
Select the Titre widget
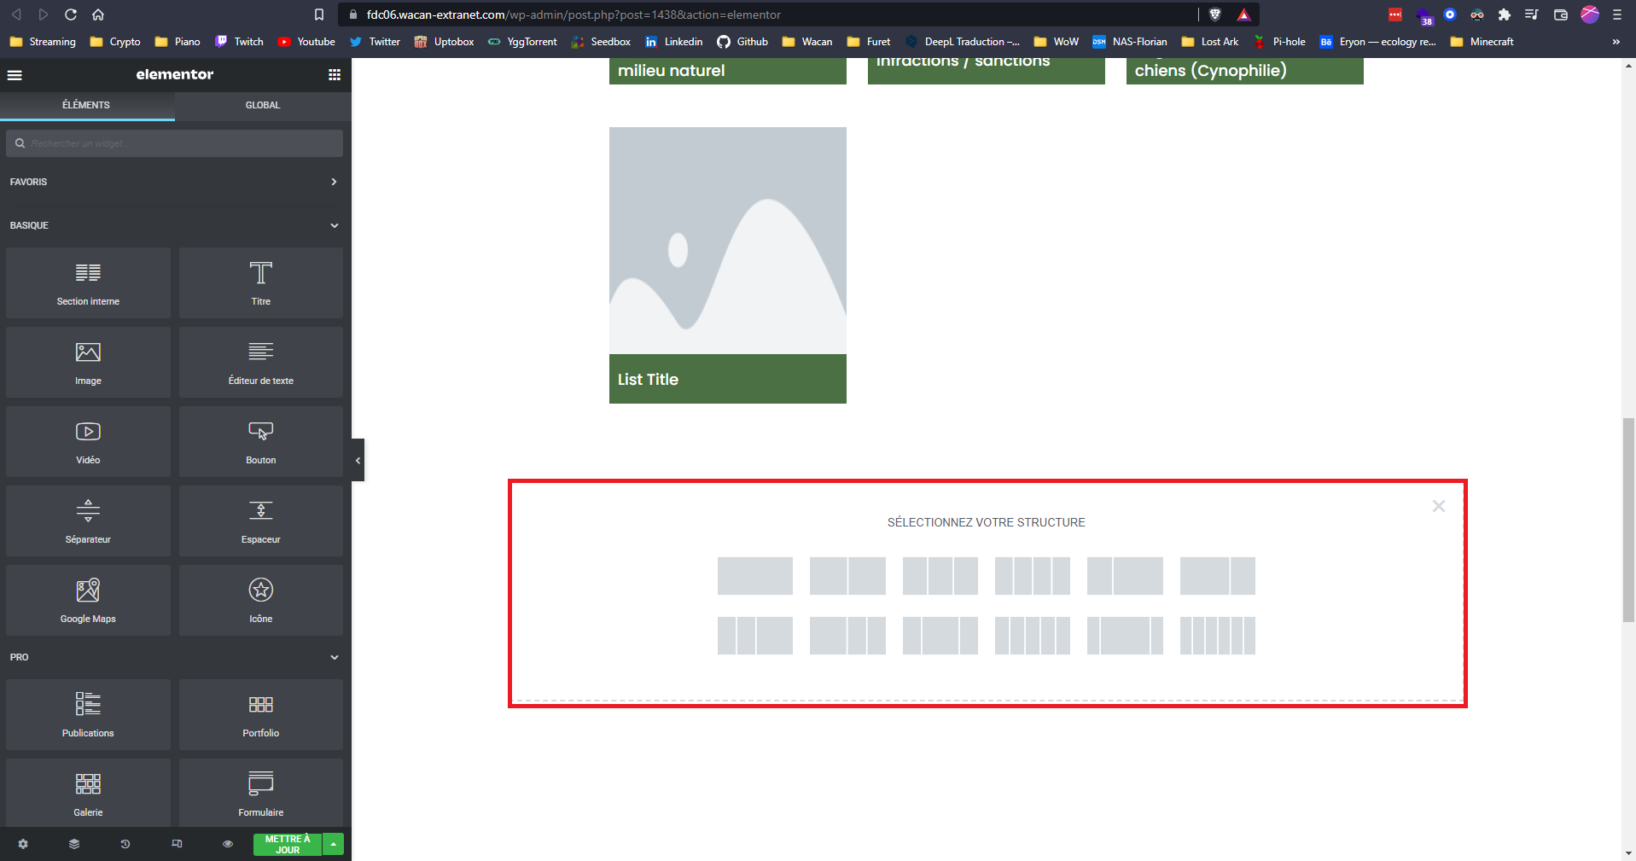tap(260, 282)
